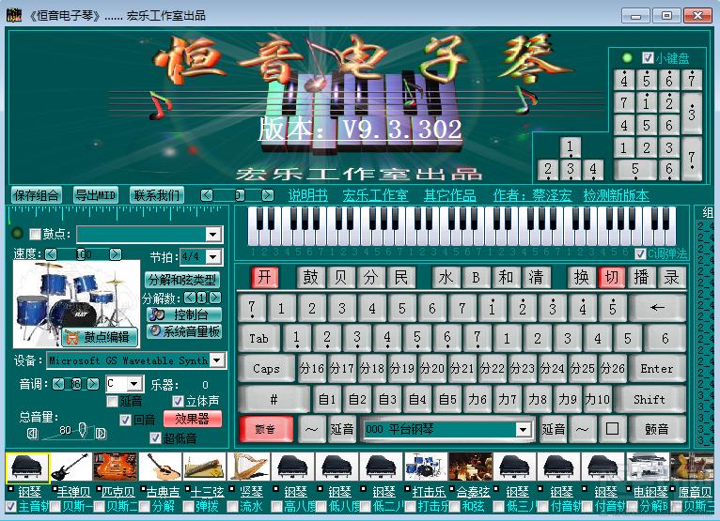The height and width of the screenshot is (521, 720).
Task: Adjust the 总音量 master volume slider handle
Action: tap(83, 430)
